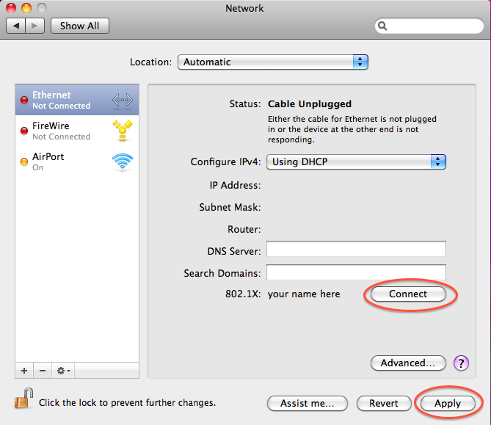Click the Assist me button
This screenshot has height=425, width=491.
pos(308,404)
